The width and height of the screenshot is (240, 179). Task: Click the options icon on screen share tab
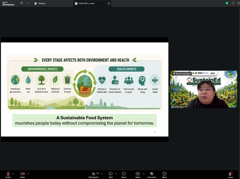[109, 3]
